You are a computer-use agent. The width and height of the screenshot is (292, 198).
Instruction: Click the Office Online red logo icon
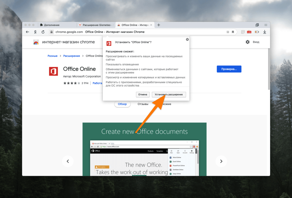pos(53,71)
